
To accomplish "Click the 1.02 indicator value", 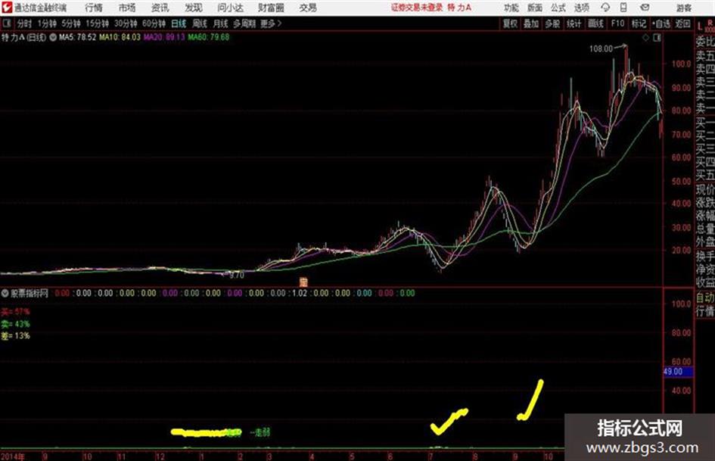I will click(x=300, y=294).
